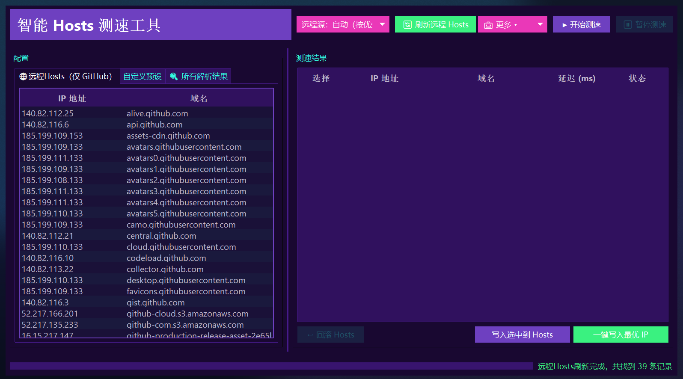The height and width of the screenshot is (379, 683).
Task: Select the alive.github.com row
Action: (x=146, y=113)
